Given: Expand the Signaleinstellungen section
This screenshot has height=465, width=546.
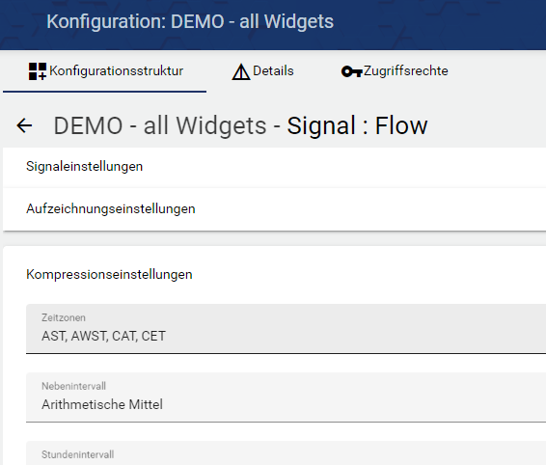Looking at the screenshot, I should pyautogui.click(x=274, y=167).
